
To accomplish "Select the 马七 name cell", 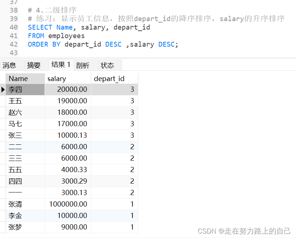I will tap(25, 124).
